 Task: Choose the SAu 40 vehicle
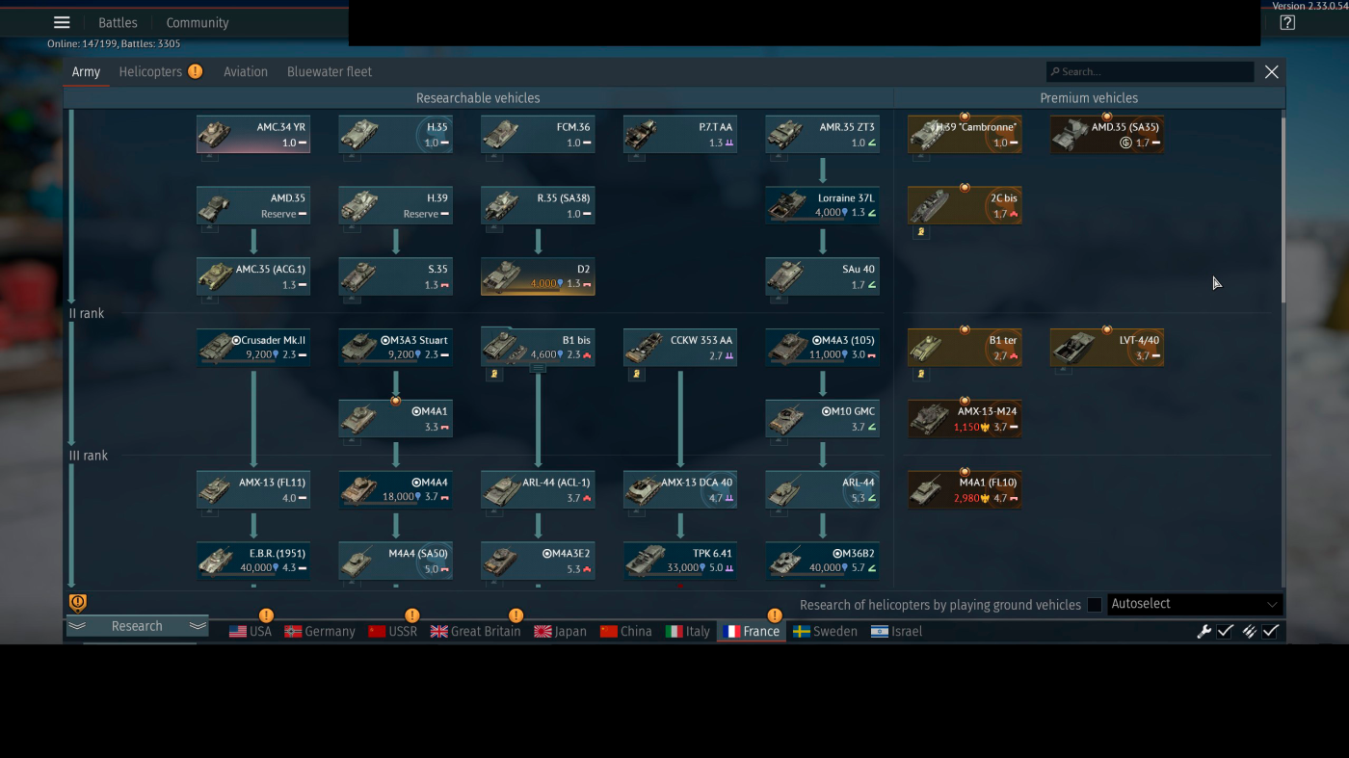(823, 277)
